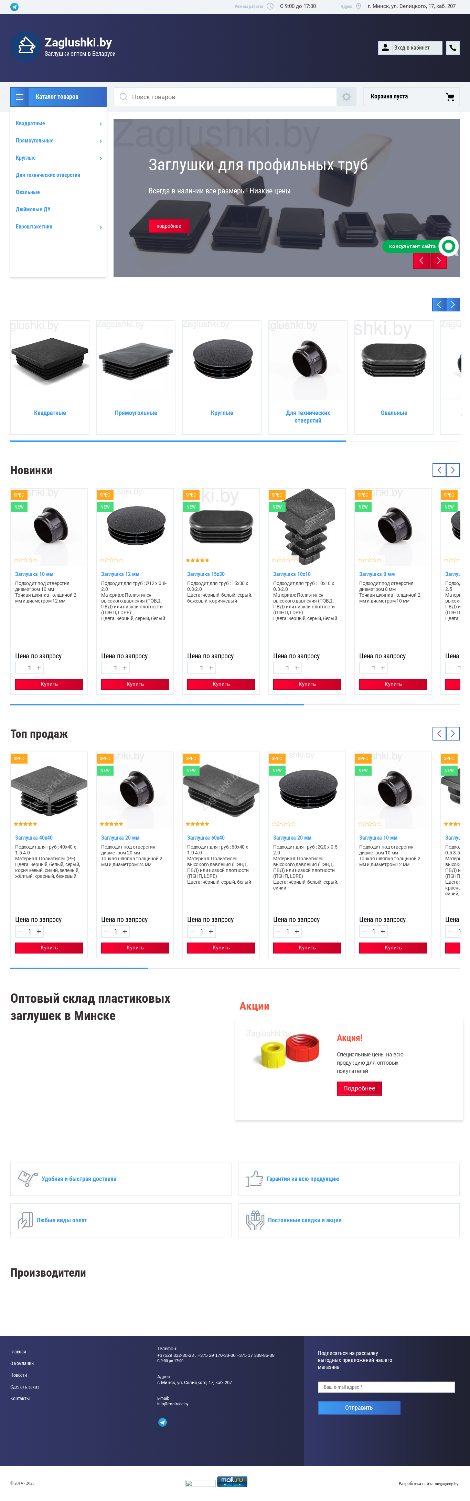
Task: Click Подробнее button in Акция block
Action: pos(359,1088)
